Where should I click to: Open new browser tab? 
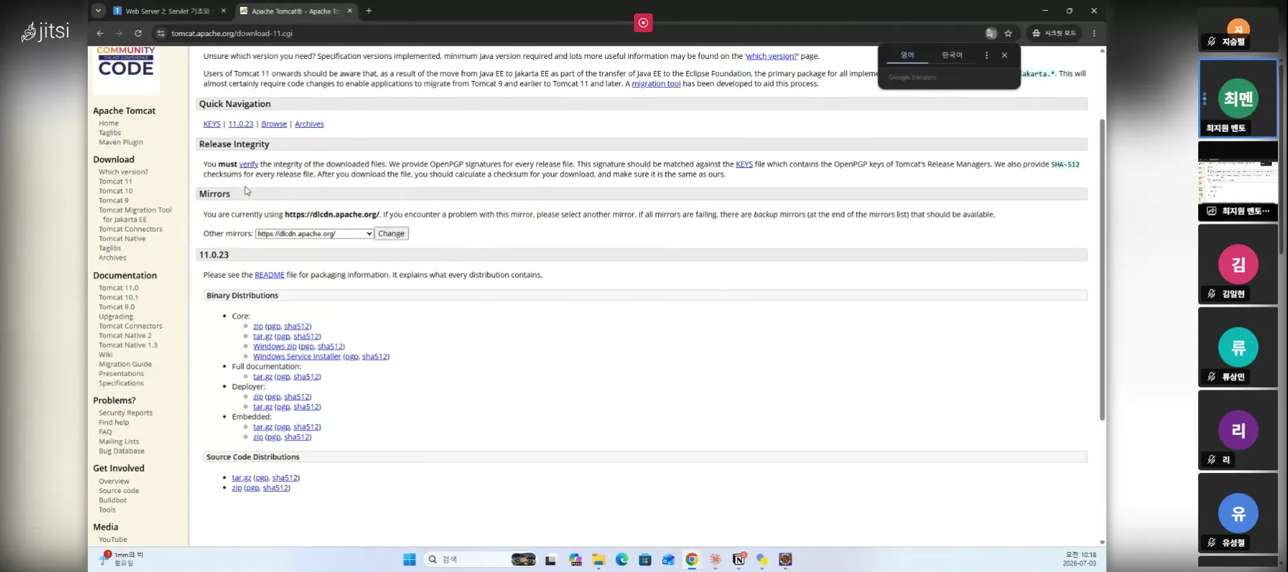click(369, 11)
